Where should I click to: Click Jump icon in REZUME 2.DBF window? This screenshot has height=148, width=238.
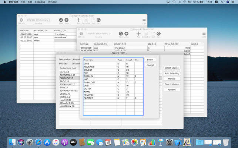click(67, 20)
